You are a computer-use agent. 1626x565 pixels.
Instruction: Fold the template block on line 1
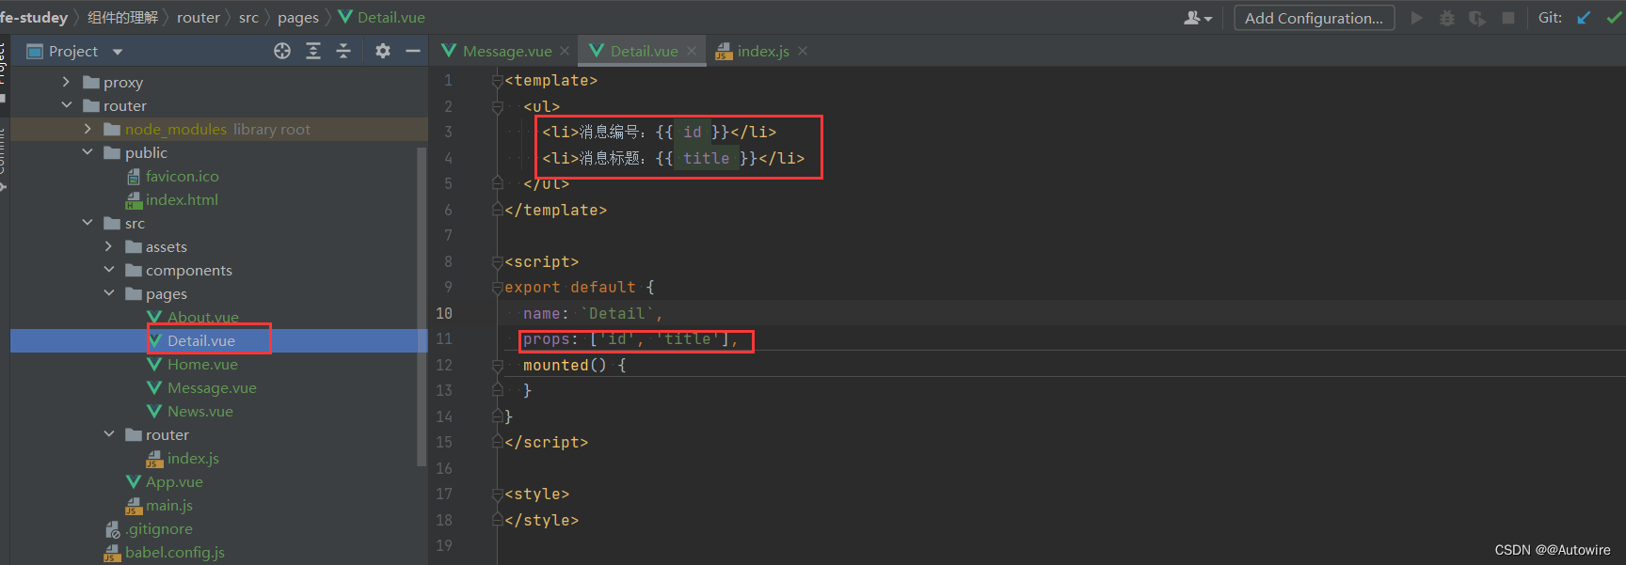[497, 81]
